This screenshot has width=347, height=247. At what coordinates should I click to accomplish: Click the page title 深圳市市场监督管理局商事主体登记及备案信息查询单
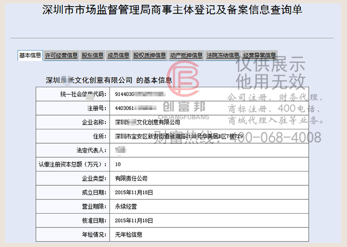point(172,10)
